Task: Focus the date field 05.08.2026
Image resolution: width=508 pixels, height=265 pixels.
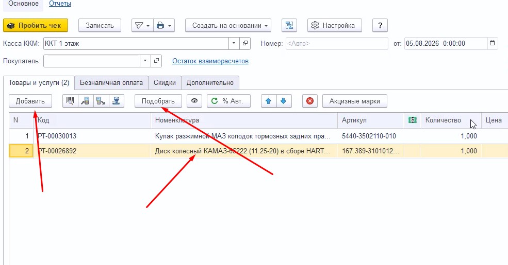Action: pyautogui.click(x=446, y=43)
